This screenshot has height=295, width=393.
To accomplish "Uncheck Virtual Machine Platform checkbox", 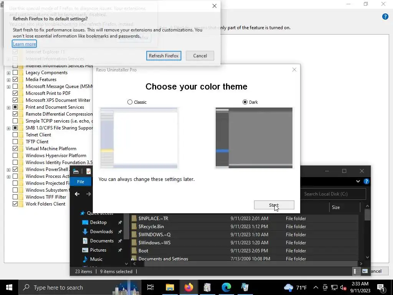I will point(15,149).
